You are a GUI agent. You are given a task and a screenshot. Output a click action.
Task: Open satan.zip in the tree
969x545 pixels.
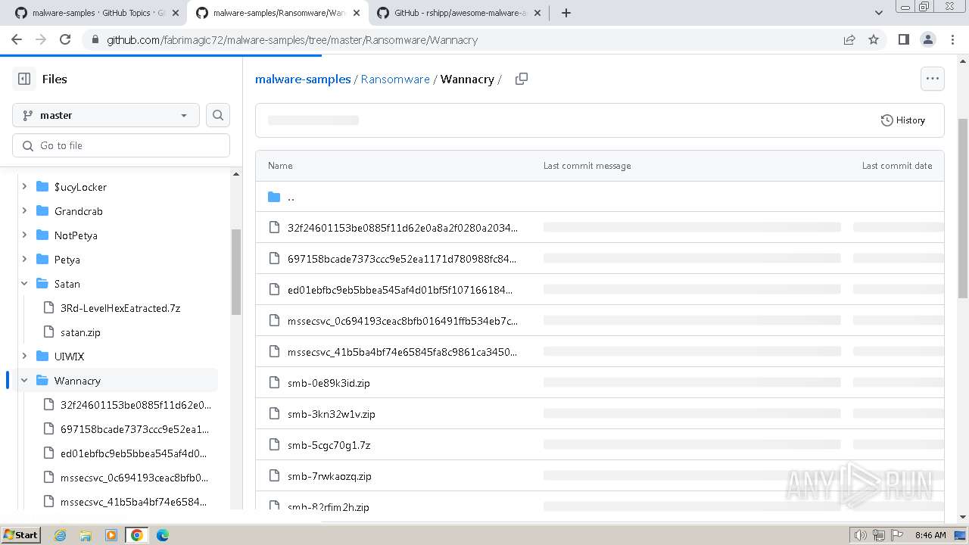[80, 332]
